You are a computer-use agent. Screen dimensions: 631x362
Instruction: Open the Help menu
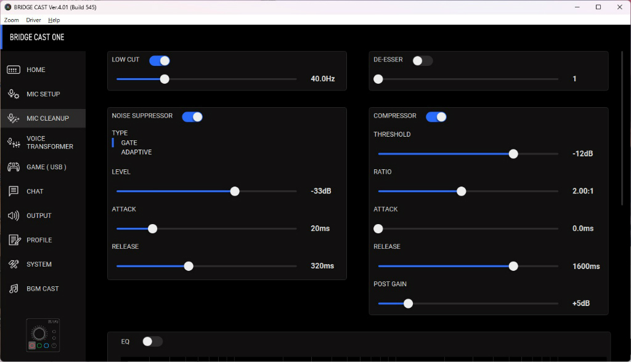point(54,20)
